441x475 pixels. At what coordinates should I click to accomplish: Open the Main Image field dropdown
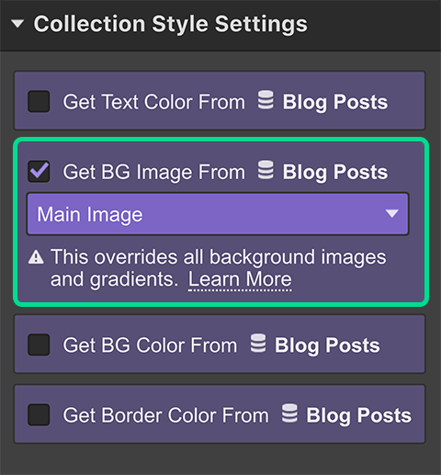point(218,214)
